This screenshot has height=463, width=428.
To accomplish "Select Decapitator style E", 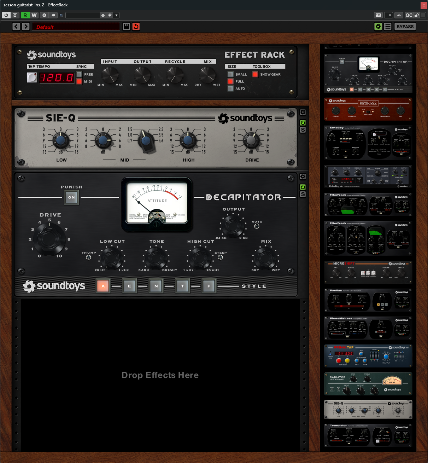I will click(x=129, y=286).
